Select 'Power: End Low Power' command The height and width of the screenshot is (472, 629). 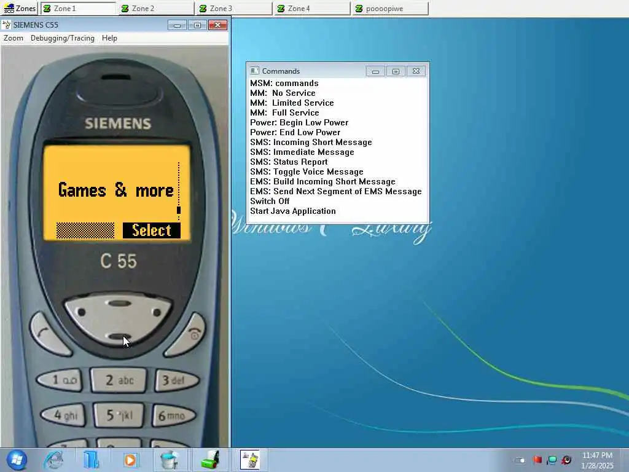pyautogui.click(x=295, y=132)
